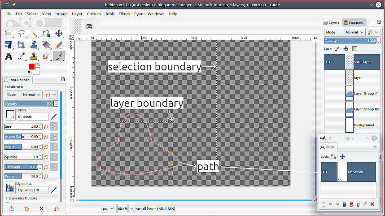
Task: Select the Move tool in toolbox
Action: [x=59, y=33]
